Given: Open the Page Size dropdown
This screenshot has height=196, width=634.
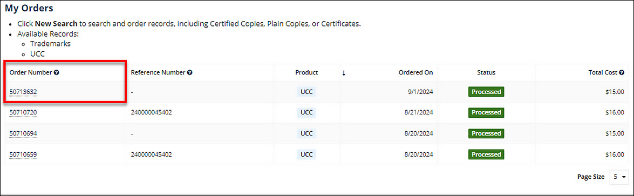Looking at the screenshot, I should 619,177.
